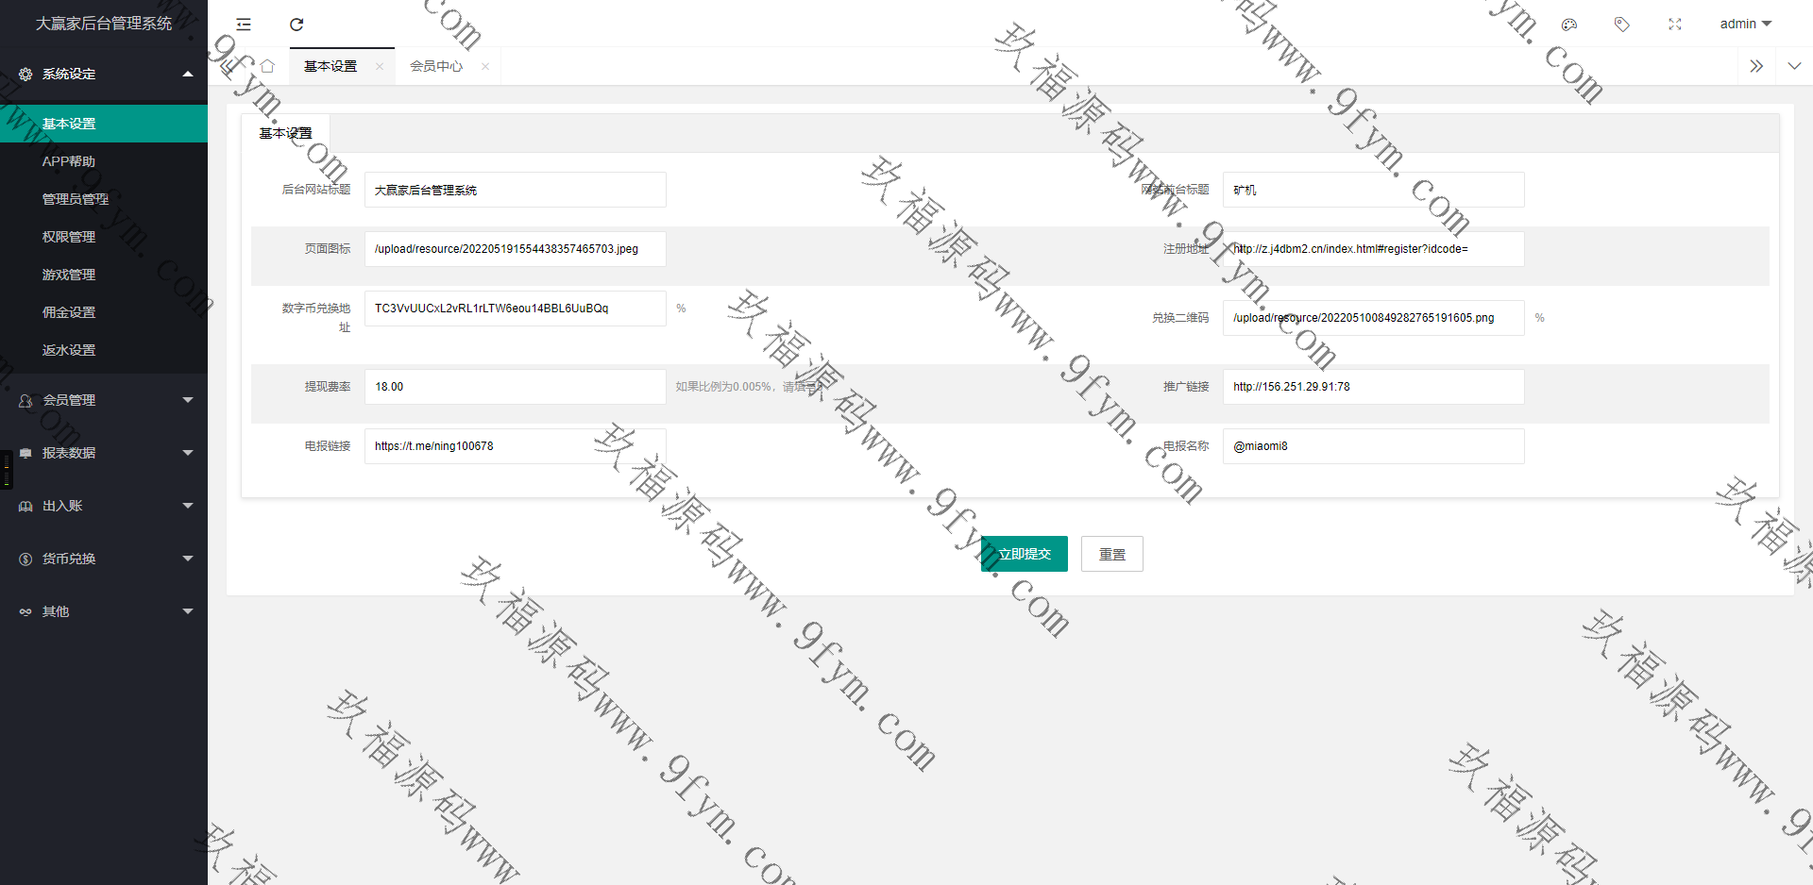Expand the 会员管理 sidebar menu
Screen dimensions: 1813x885
point(104,400)
